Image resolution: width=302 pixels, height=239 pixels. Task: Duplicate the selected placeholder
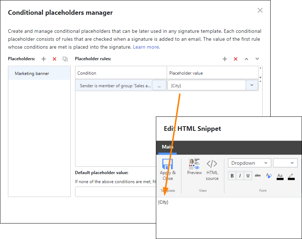65,59
